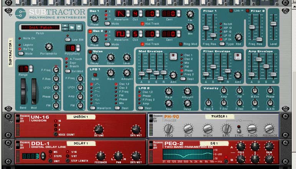Adjust the master Level slider
This screenshot has height=169, width=296.
coord(273,24)
